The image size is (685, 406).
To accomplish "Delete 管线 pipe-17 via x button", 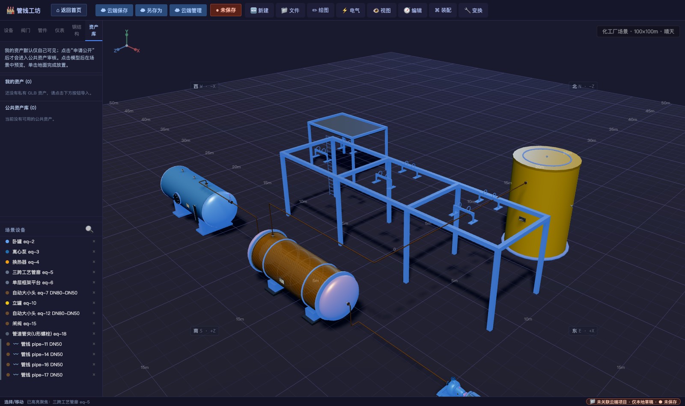I will click(x=94, y=375).
